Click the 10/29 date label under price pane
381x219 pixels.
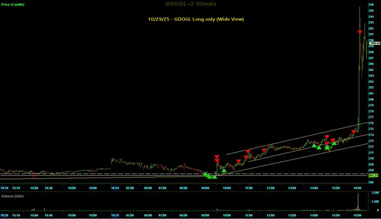point(115,188)
